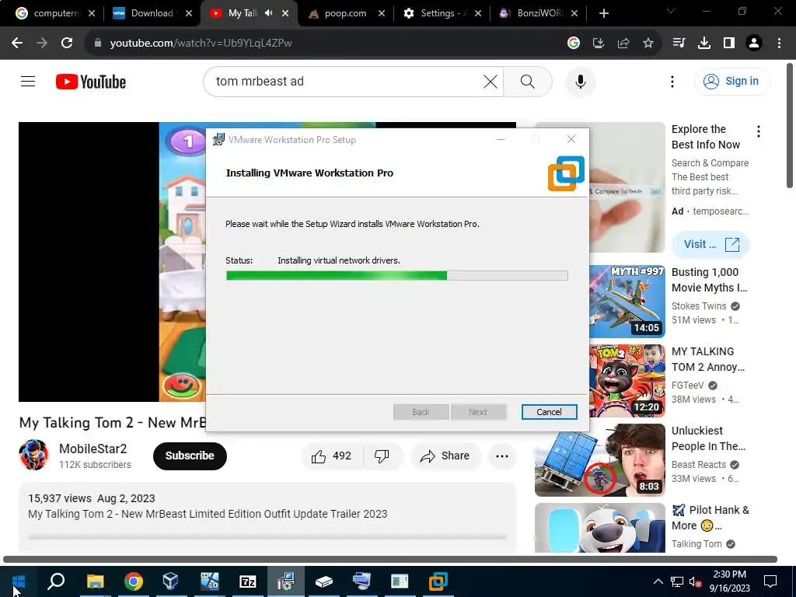Like the video with thumbs up

[332, 456]
